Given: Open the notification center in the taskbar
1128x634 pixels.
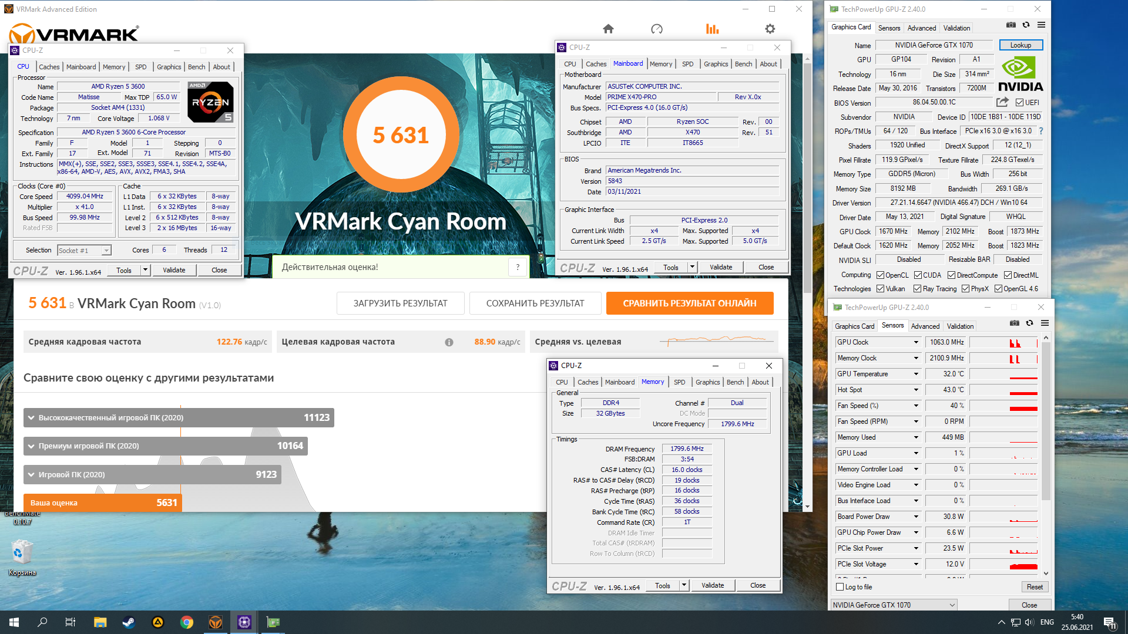Looking at the screenshot, I should pyautogui.click(x=1110, y=622).
